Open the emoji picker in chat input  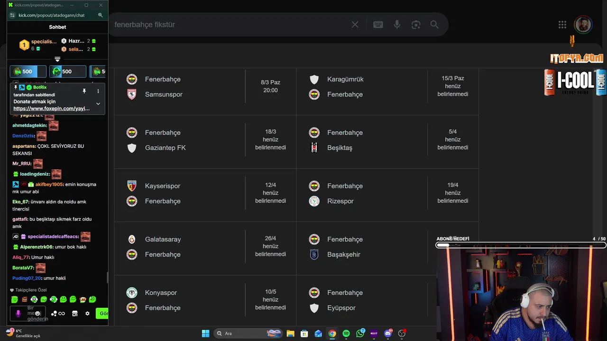(x=37, y=314)
